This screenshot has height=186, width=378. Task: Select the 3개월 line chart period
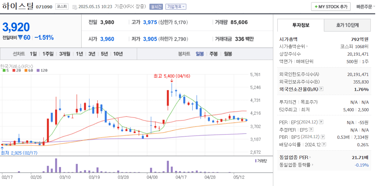click(x=65, y=54)
